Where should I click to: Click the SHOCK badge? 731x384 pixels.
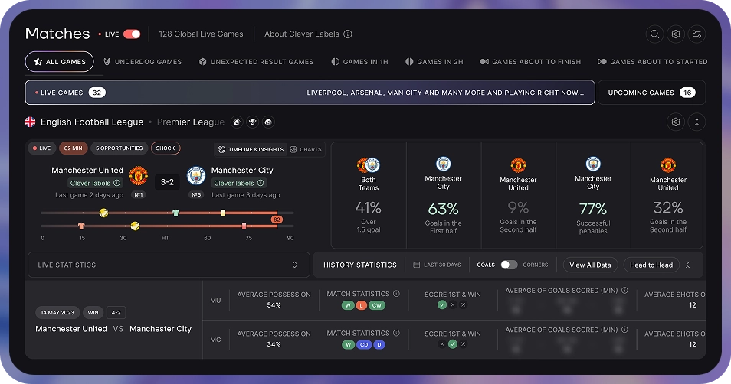tap(166, 148)
